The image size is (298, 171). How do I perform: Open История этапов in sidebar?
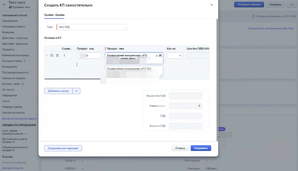[x=12, y=61]
